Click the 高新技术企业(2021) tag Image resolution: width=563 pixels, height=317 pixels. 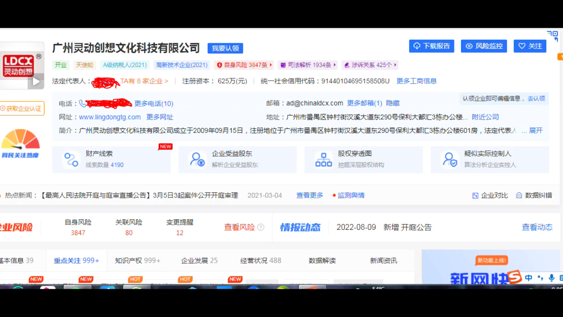[x=182, y=65]
